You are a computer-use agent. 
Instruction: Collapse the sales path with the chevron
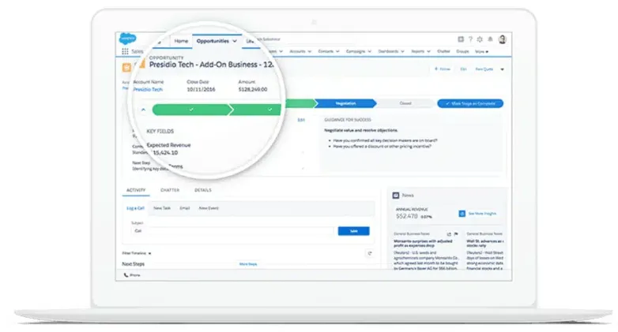click(x=144, y=110)
